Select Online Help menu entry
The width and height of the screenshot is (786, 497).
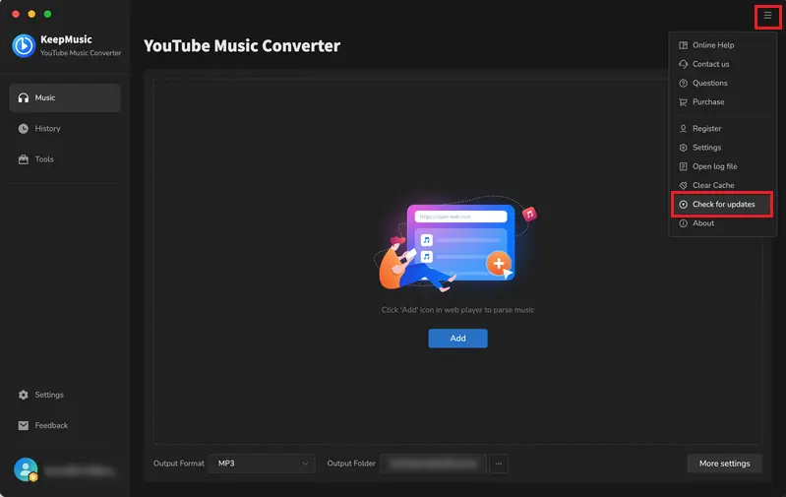(x=722, y=45)
